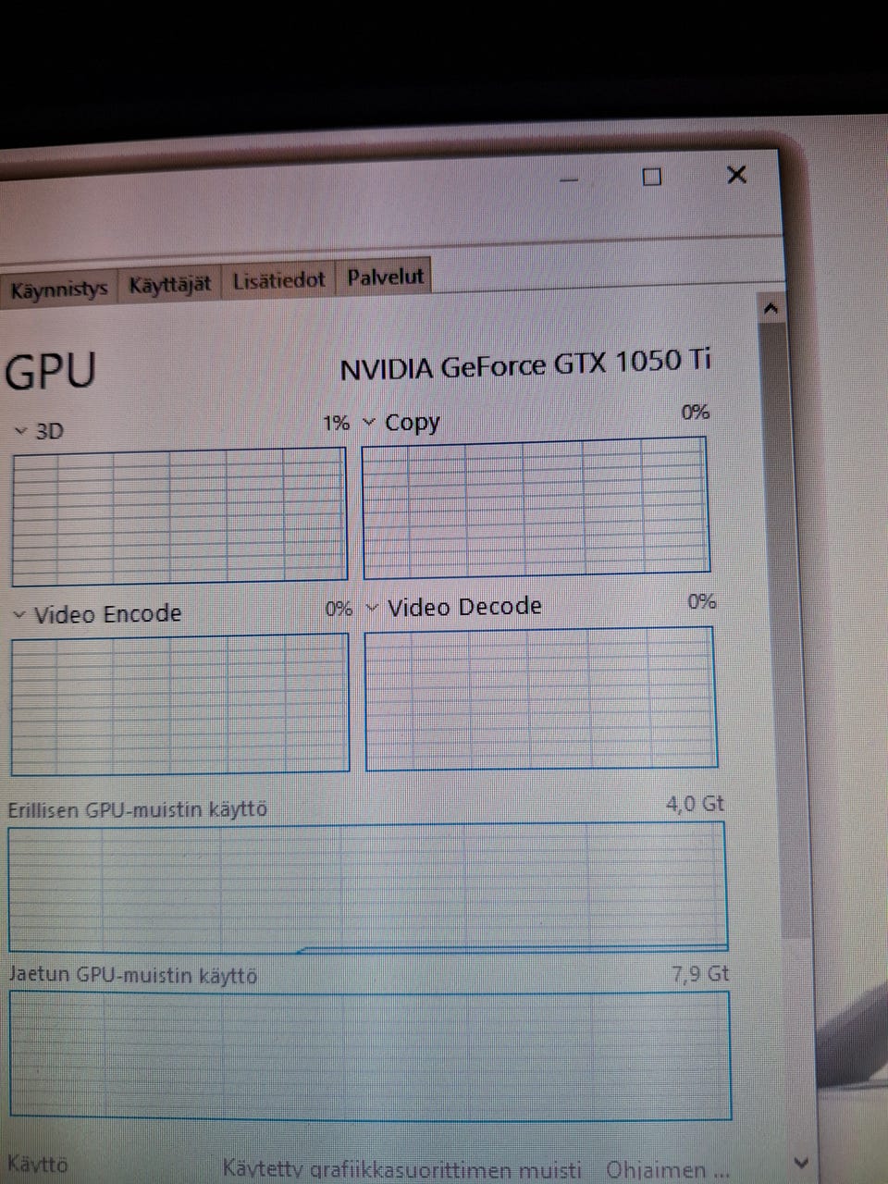888x1184 pixels.
Task: Click the Copy usage graph
Action: click(x=536, y=508)
